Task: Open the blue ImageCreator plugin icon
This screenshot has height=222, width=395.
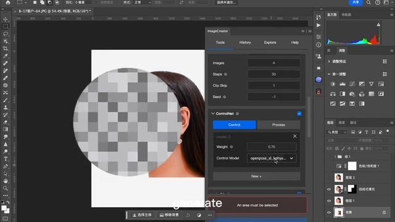Action: (x=318, y=80)
